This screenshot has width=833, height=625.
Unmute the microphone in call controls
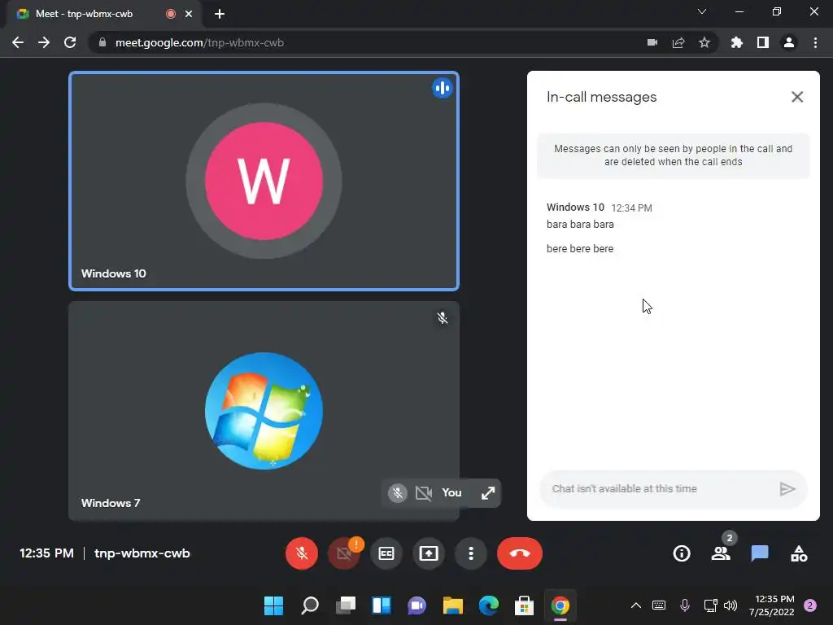tap(301, 553)
